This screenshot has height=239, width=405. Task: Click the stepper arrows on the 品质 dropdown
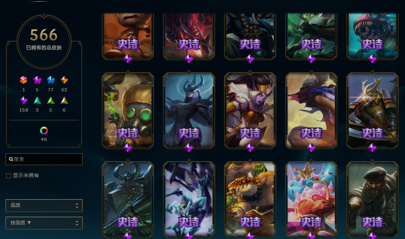click(77, 206)
